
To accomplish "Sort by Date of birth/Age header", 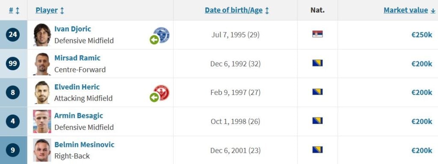I will click(x=237, y=10).
